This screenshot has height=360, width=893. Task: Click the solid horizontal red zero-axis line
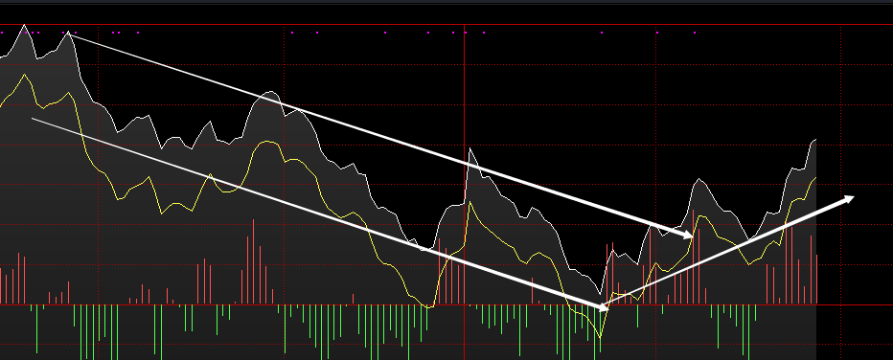(446, 304)
